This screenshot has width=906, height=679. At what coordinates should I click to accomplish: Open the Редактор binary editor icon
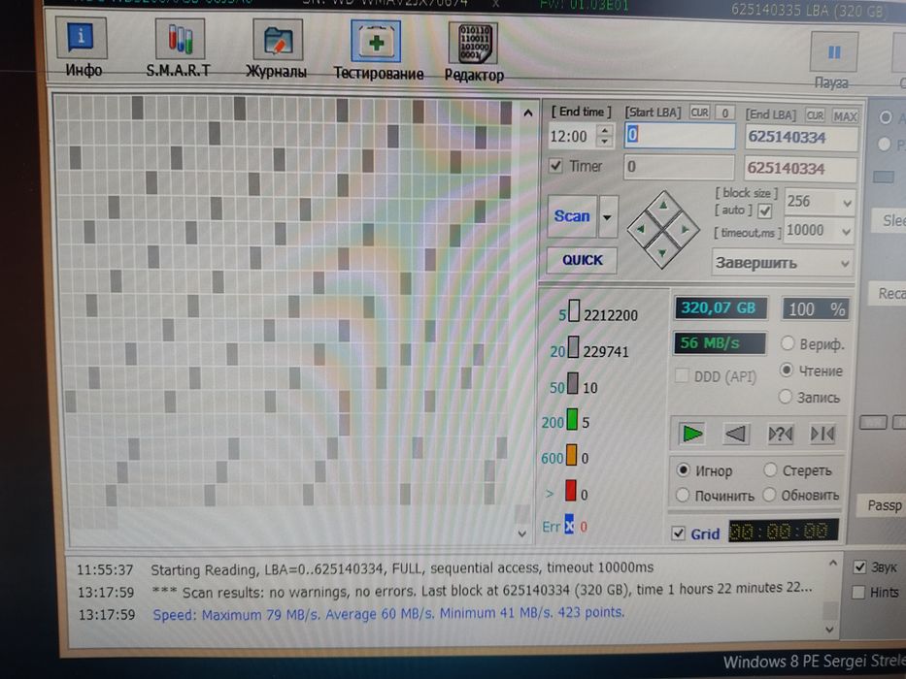point(474,43)
